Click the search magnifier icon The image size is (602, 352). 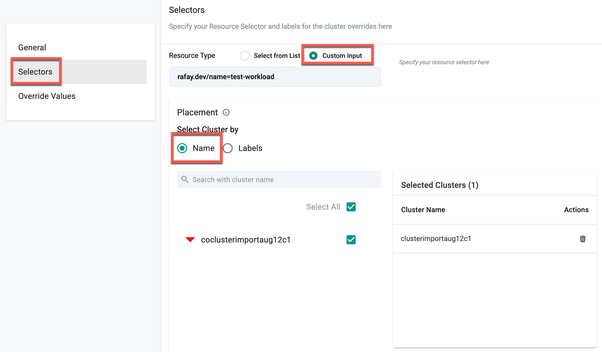click(185, 180)
